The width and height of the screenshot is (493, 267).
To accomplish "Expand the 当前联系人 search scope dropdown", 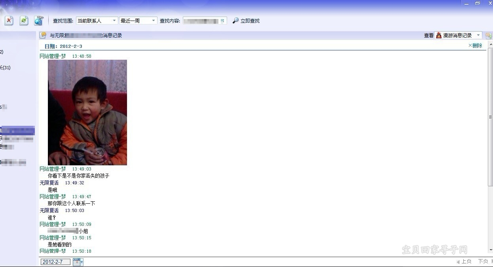I will [114, 21].
